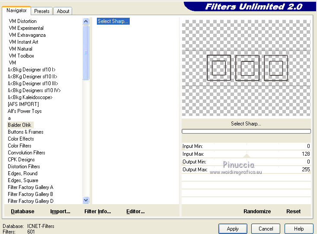Click the Input Min slider row
Image resolution: width=317 pixels, height=234 pixels.
246,146
